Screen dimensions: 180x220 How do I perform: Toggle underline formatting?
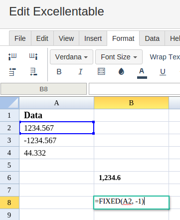(163, 72)
